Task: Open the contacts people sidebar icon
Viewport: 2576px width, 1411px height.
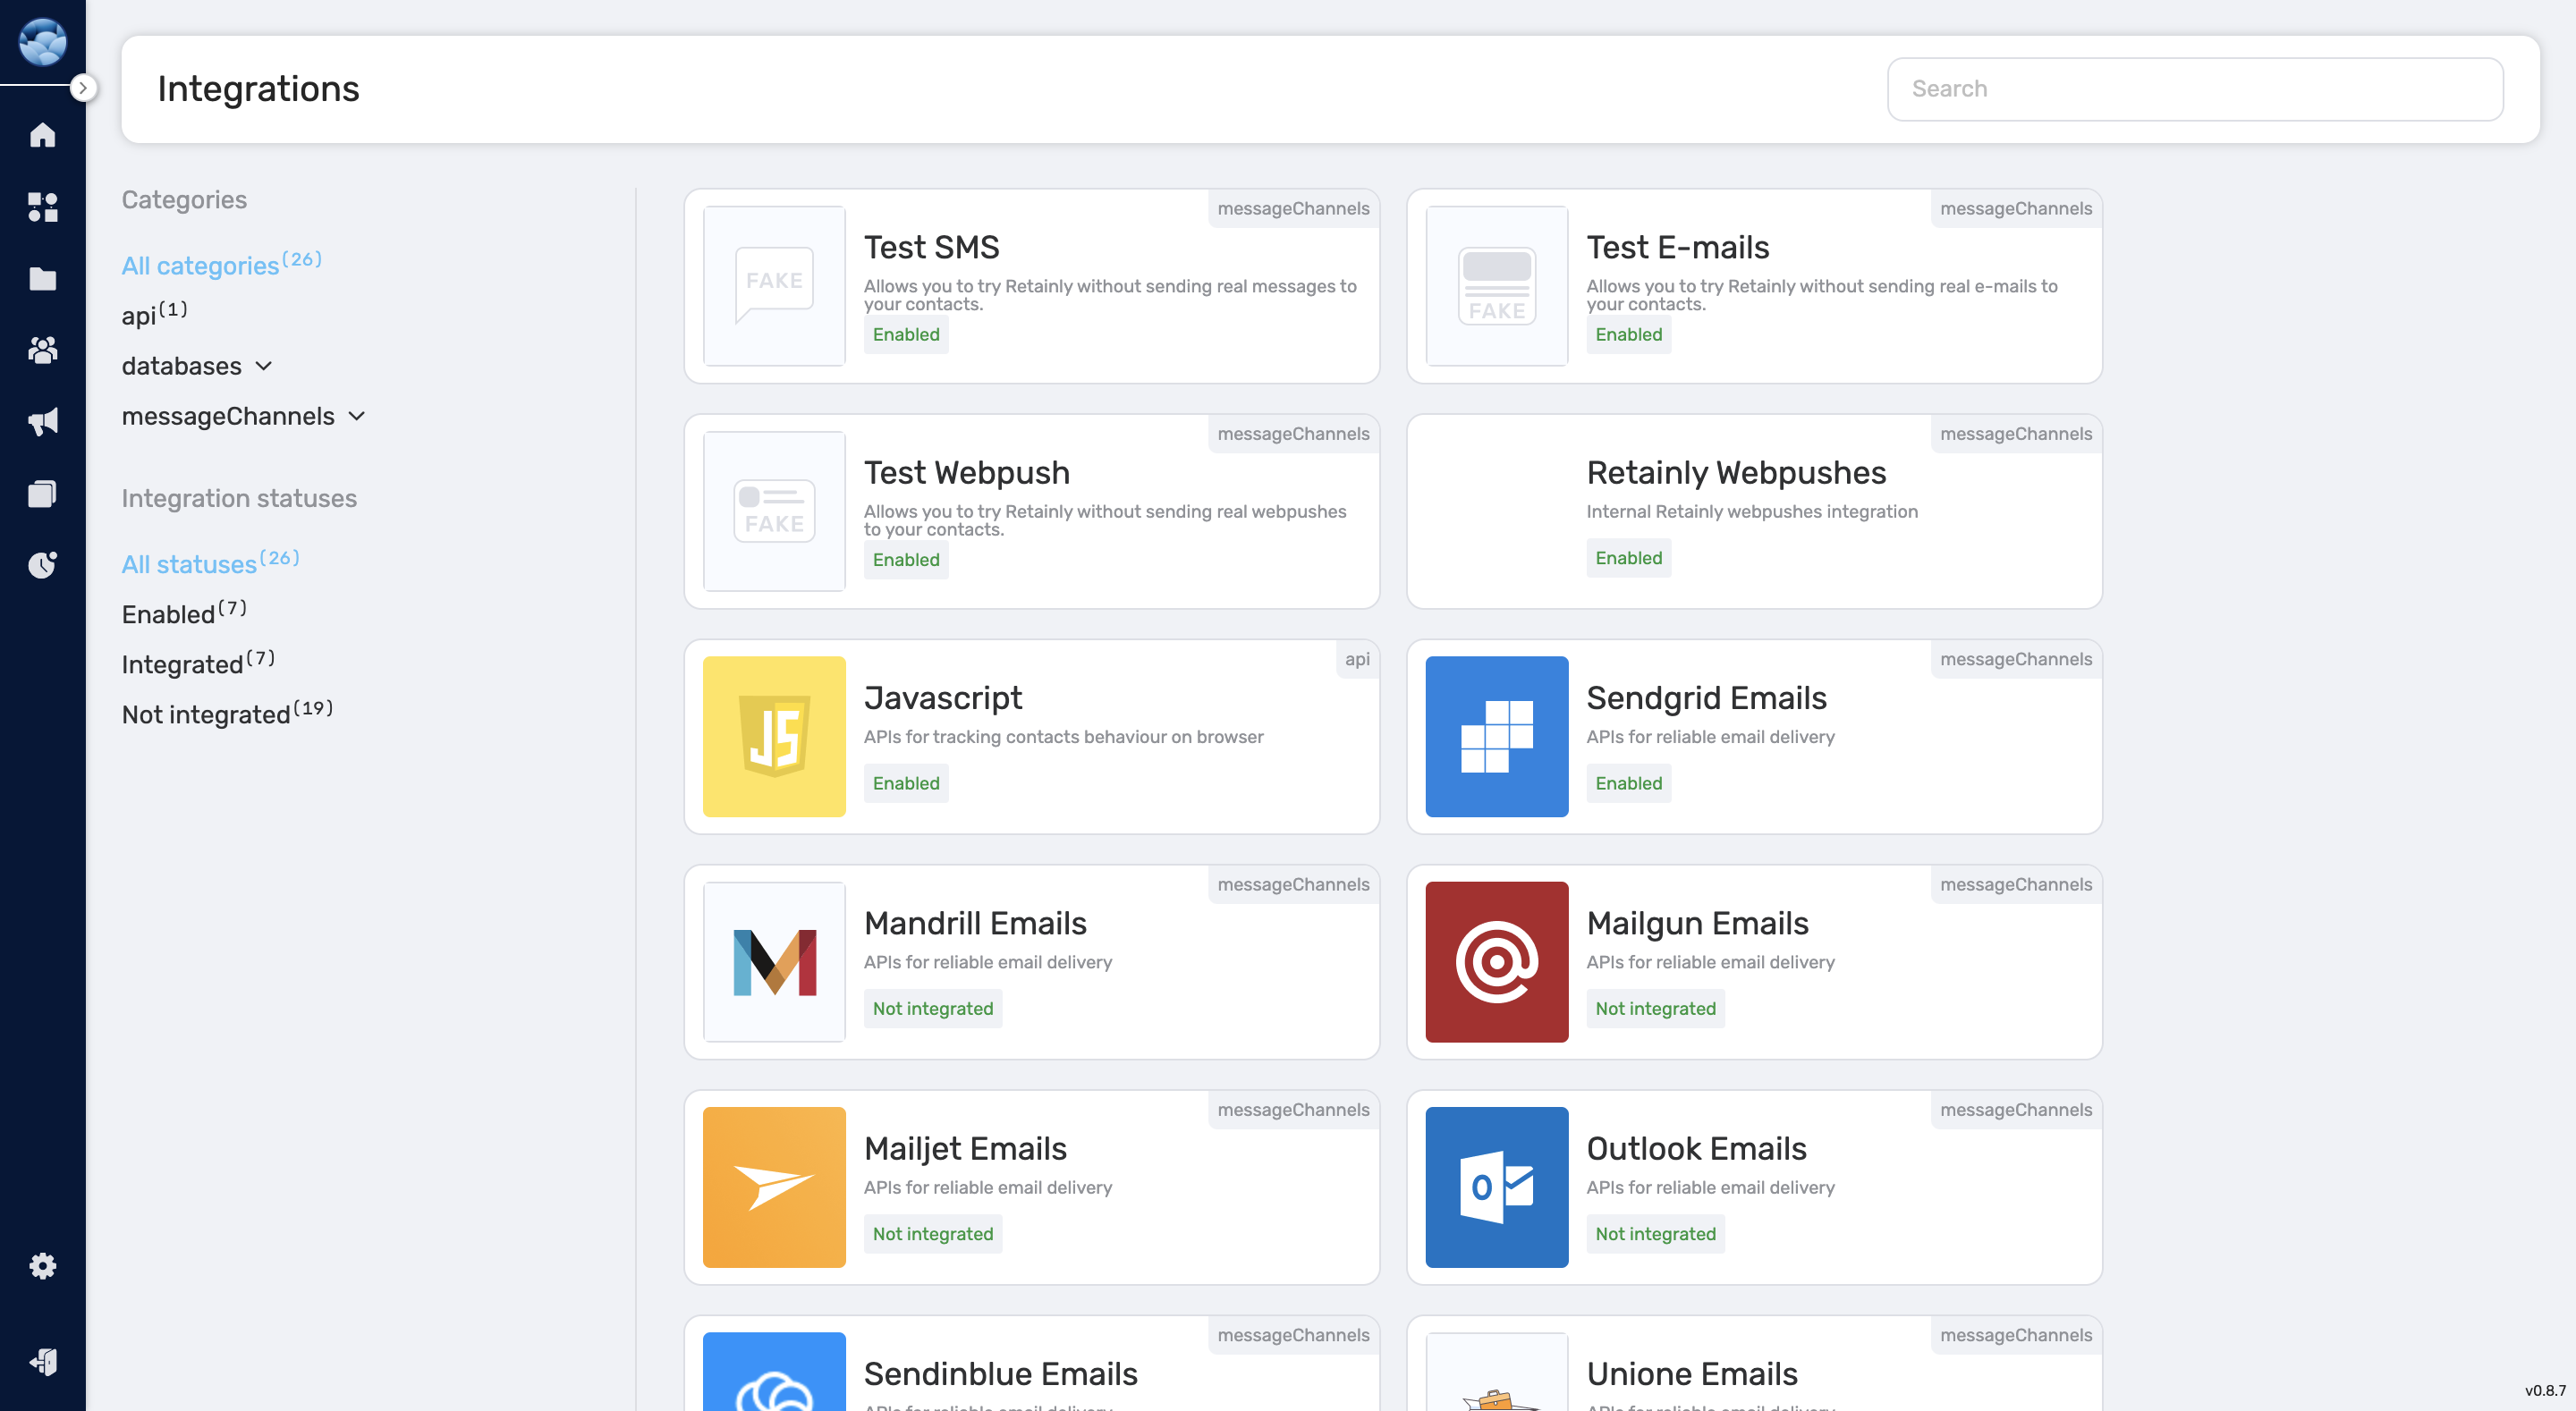Action: click(42, 350)
